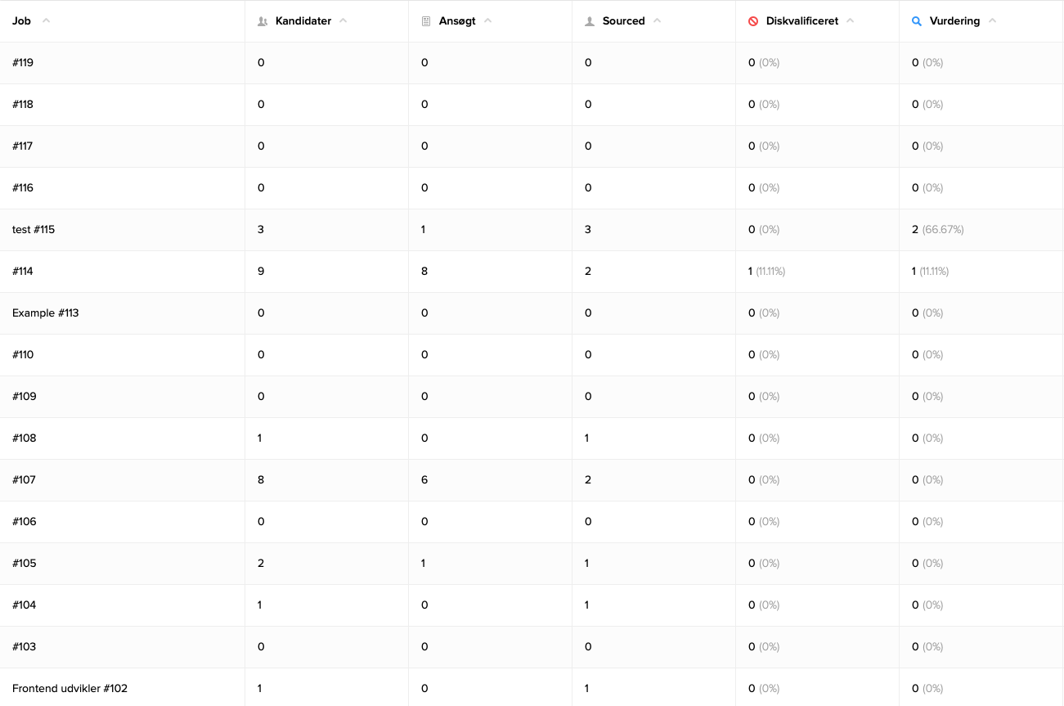Click the Sourced person silhouette icon
This screenshot has height=706, width=1064.
coord(590,21)
